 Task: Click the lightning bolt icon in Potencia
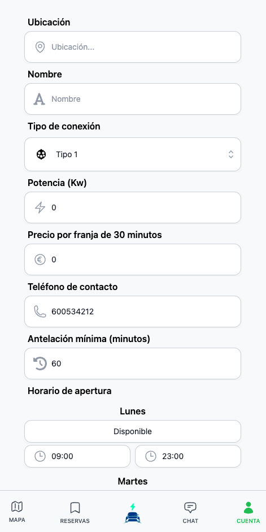(x=40, y=207)
